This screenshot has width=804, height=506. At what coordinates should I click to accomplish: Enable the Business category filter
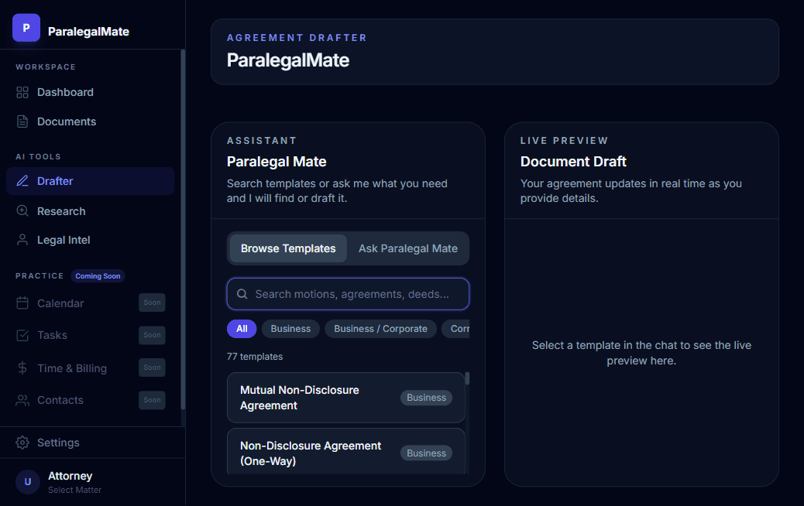pos(290,328)
